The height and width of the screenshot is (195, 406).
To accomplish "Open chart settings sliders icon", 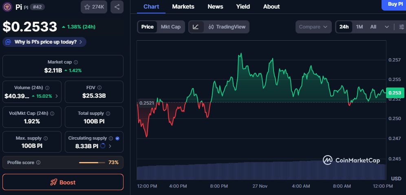I will tap(402, 27).
